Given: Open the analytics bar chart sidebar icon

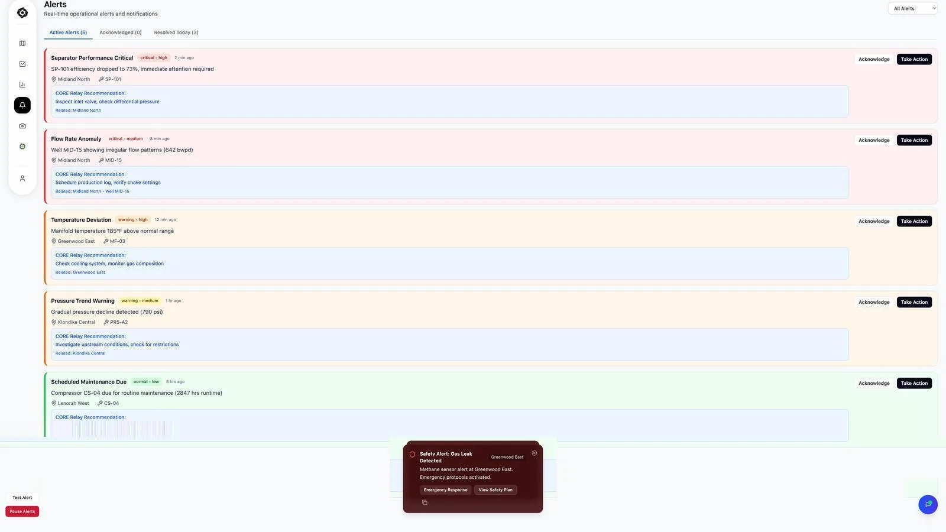Looking at the screenshot, I should point(22,85).
